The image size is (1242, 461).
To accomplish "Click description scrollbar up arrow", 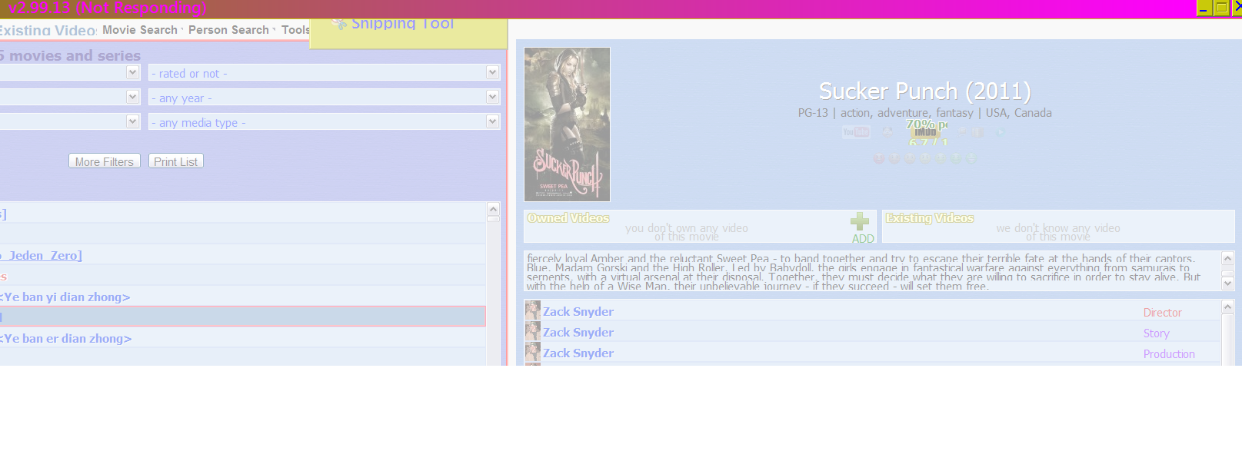I will [x=1227, y=258].
